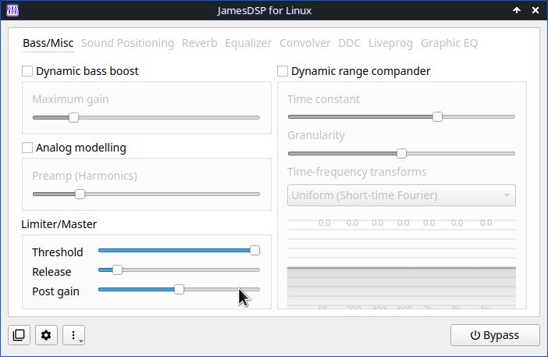
Task: Open the Graphic EQ tab
Action: (449, 43)
